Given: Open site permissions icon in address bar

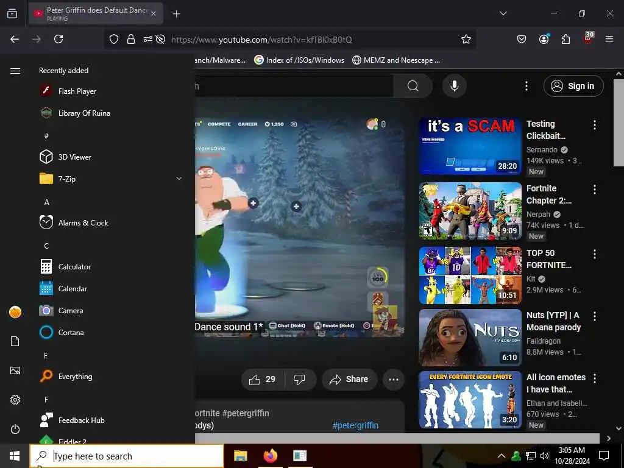Looking at the screenshot, I should tap(147, 39).
